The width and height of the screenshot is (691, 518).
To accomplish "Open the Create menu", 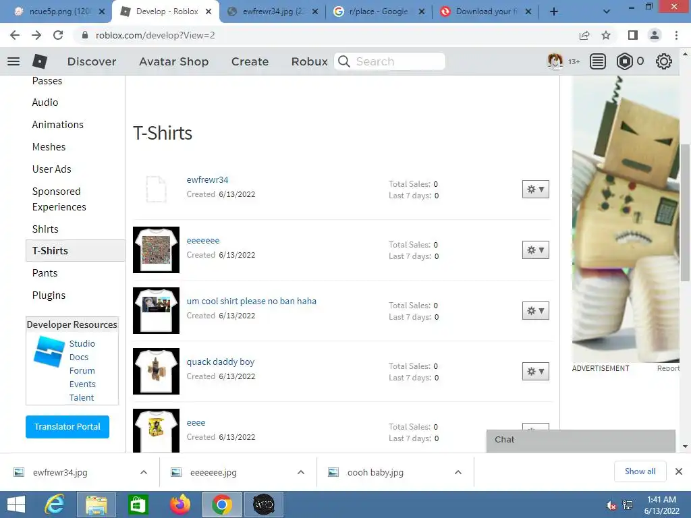I will [x=250, y=61].
